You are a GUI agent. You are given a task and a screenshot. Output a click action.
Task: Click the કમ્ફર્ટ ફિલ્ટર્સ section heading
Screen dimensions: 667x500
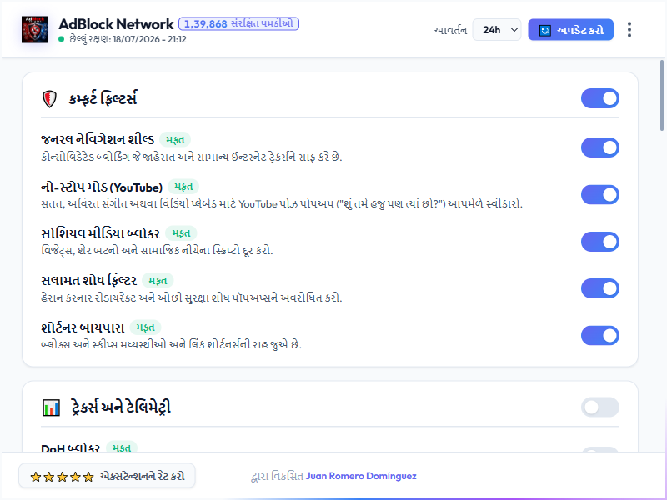coord(103,98)
